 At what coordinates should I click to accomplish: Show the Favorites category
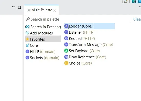[43, 39]
